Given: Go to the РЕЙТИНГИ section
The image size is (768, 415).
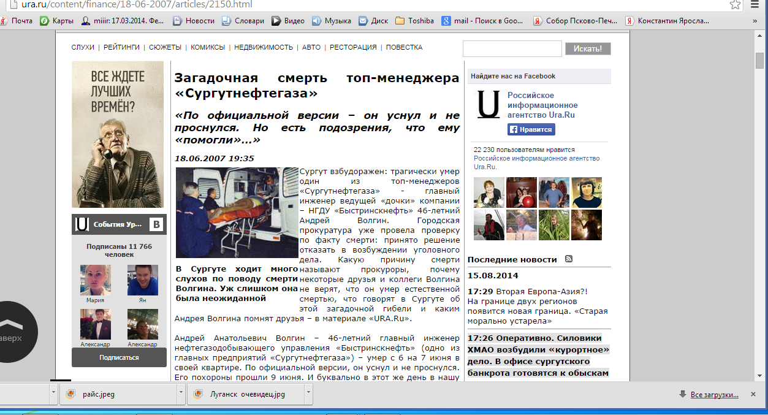Looking at the screenshot, I should (121, 47).
